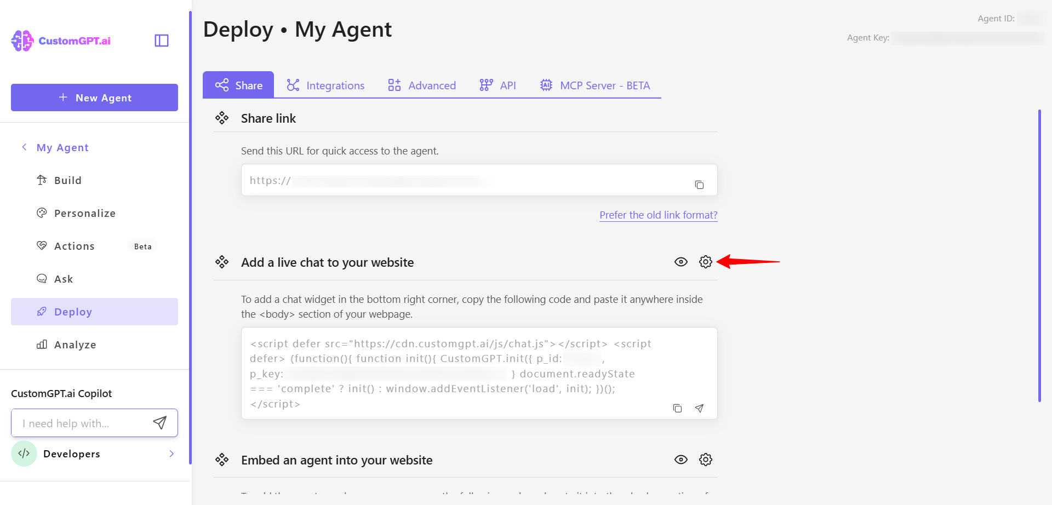This screenshot has width=1052, height=505.
Task: Collapse the sidebar with the panel toggle icon
Action: tap(162, 41)
